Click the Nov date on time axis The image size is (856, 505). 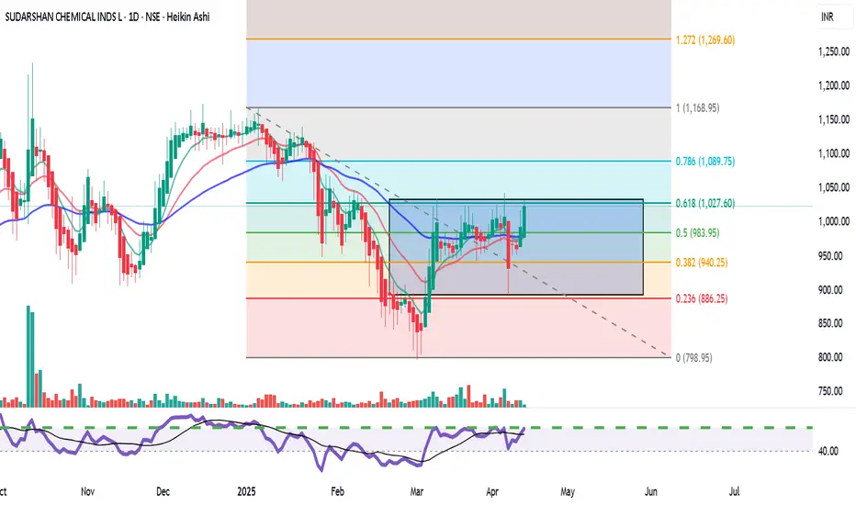coord(87,491)
